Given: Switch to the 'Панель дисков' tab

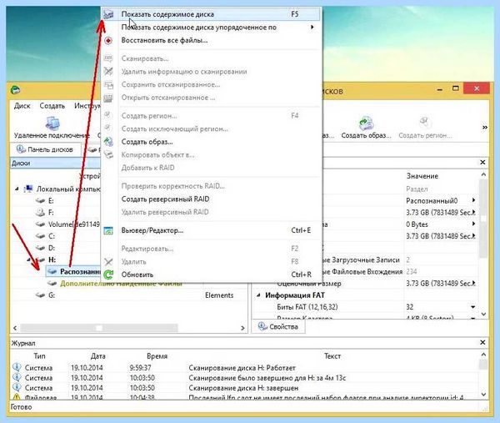Looking at the screenshot, I should coord(45,149).
